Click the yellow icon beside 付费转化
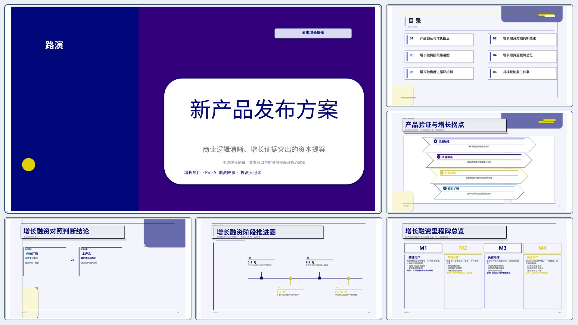578x325 pixels. (442, 173)
